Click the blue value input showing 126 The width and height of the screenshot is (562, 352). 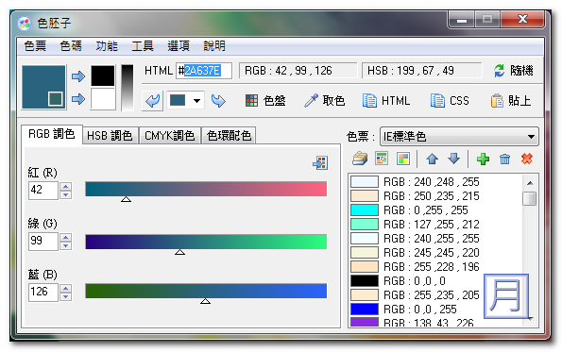(x=43, y=293)
